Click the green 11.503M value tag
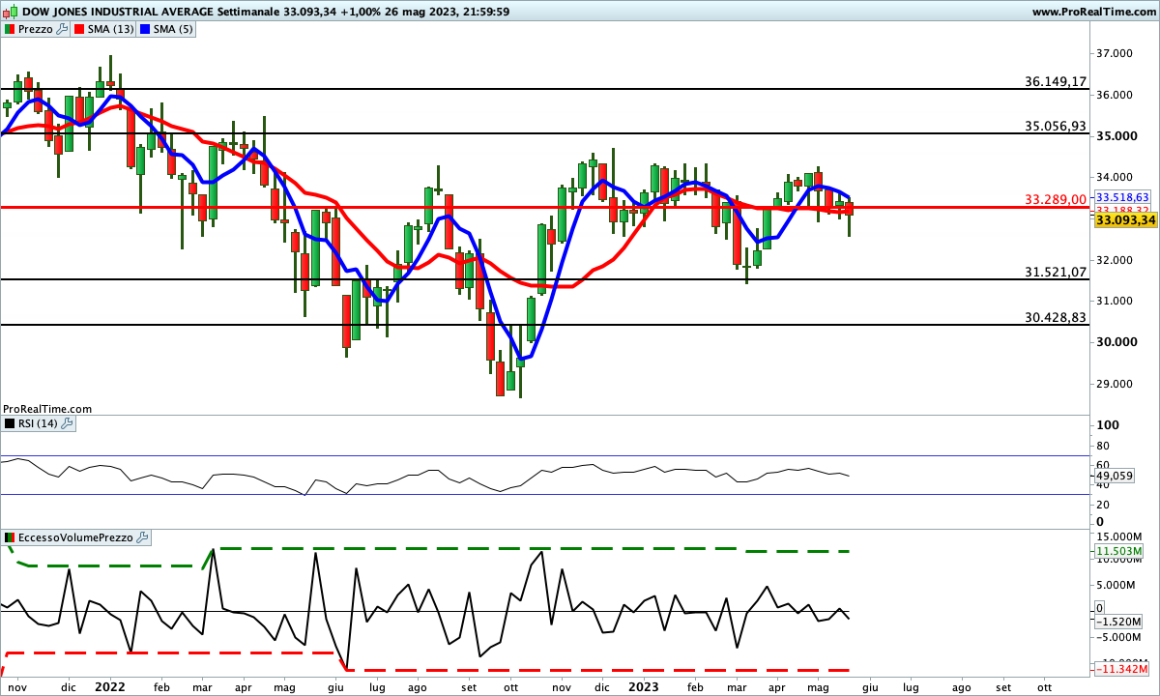1160x696 pixels. 1118,552
